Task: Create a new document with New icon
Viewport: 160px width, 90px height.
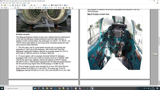Action: coord(2,5)
